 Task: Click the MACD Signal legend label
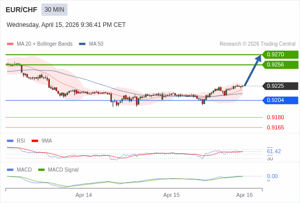pyautogui.click(x=64, y=170)
